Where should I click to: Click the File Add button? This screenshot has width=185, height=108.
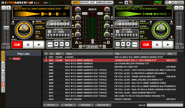tap(69, 105)
